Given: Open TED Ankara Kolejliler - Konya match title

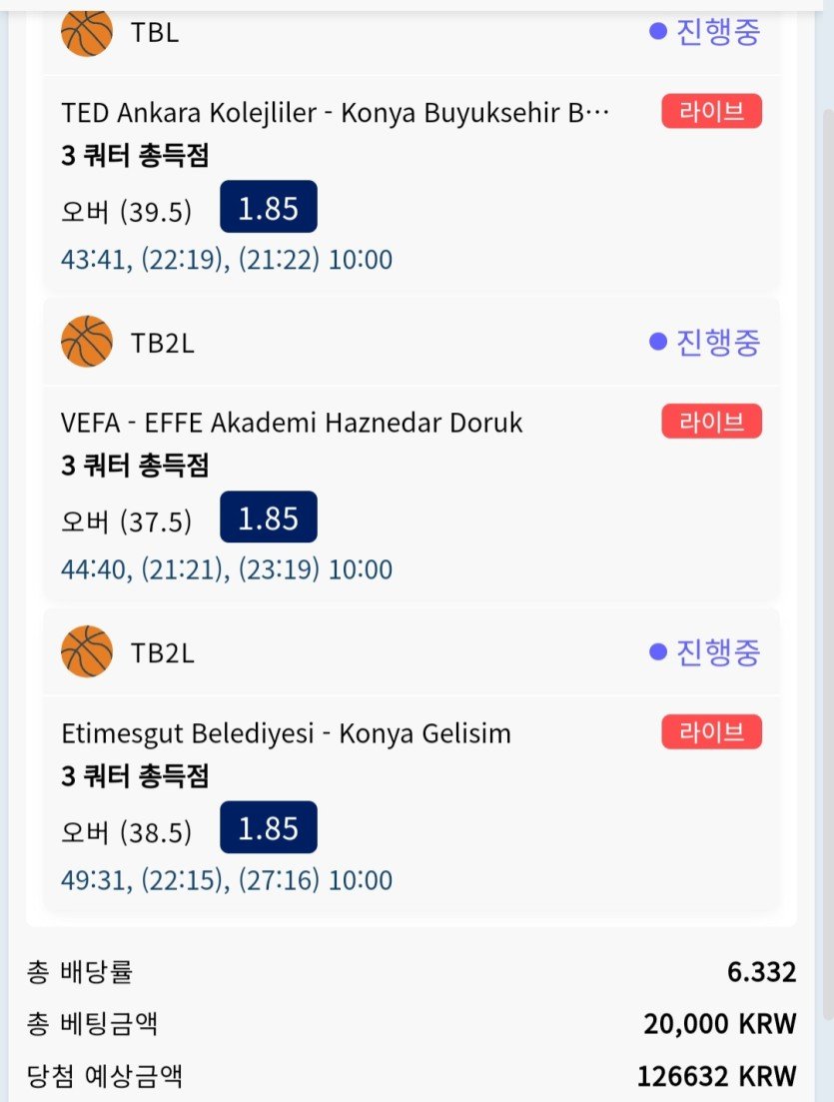Looking at the screenshot, I should point(336,112).
